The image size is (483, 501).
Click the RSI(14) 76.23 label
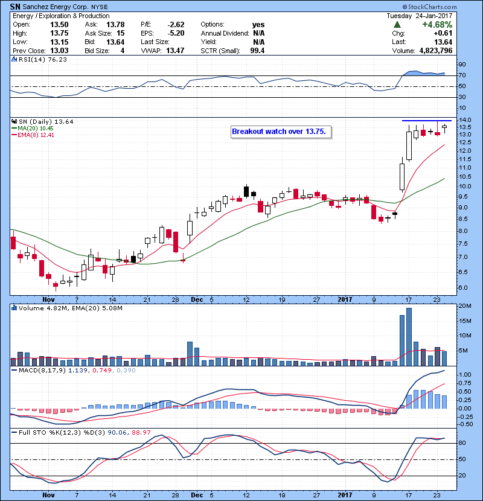pos(43,59)
